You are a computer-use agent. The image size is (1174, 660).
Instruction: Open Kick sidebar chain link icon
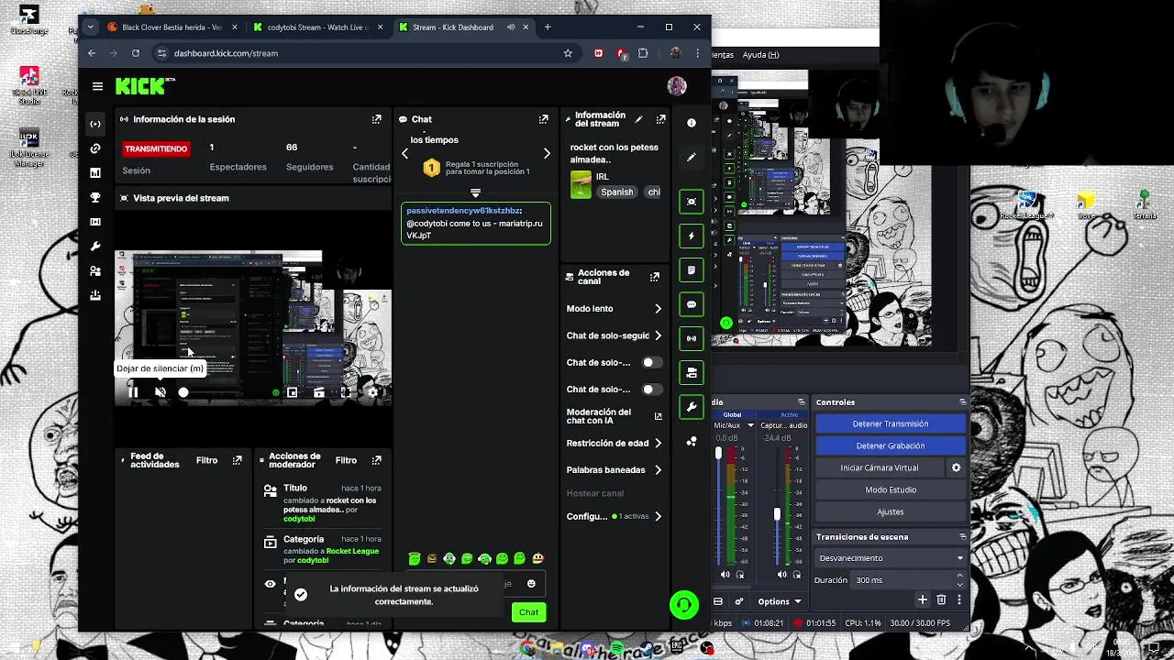[x=95, y=148]
